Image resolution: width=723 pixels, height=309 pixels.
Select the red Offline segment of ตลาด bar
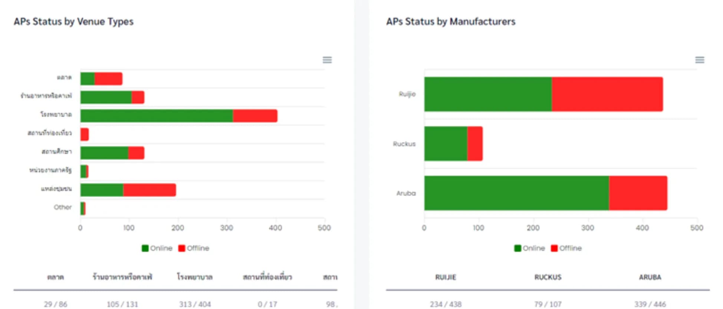(x=108, y=79)
